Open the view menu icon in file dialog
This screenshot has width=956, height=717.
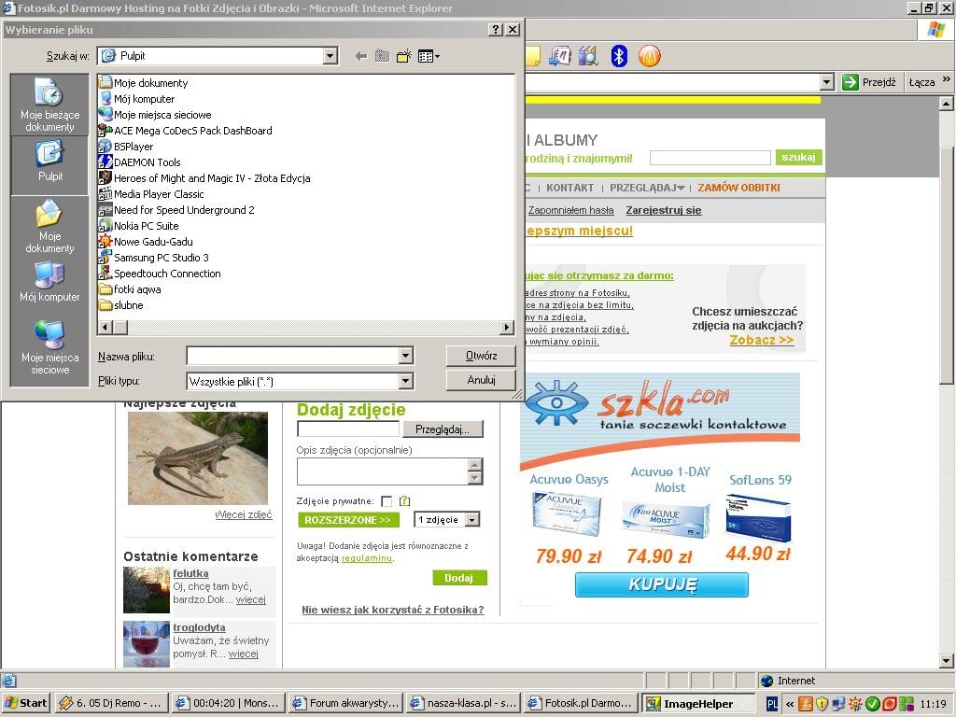tap(429, 56)
